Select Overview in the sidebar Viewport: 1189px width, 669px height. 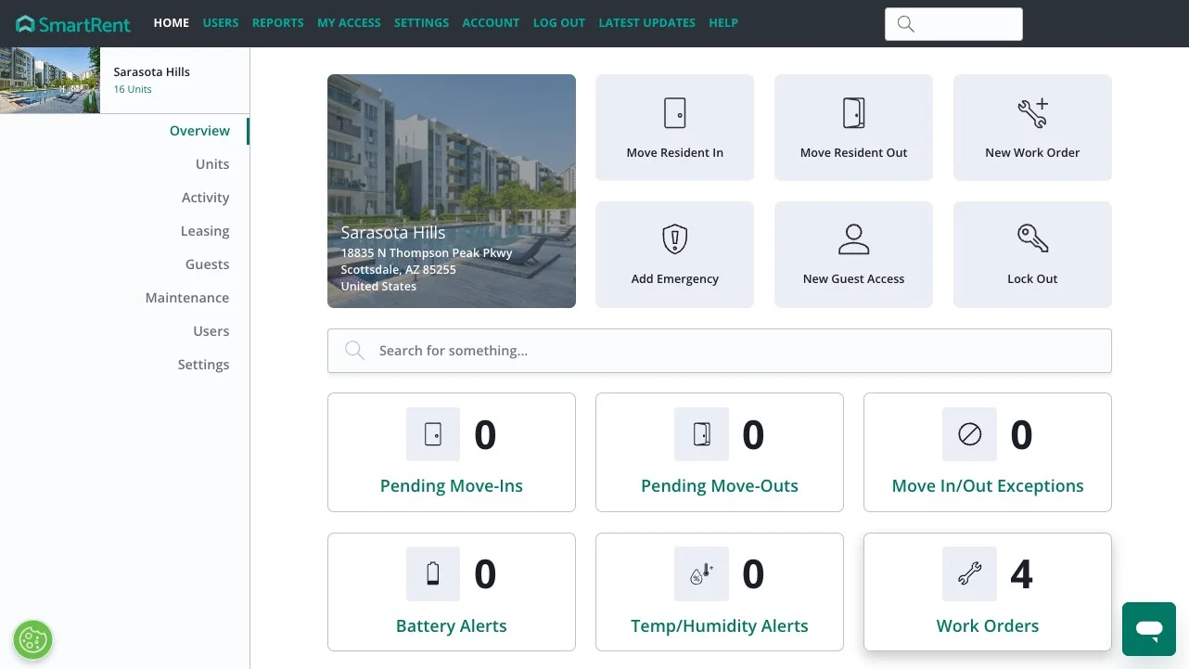pos(199,131)
